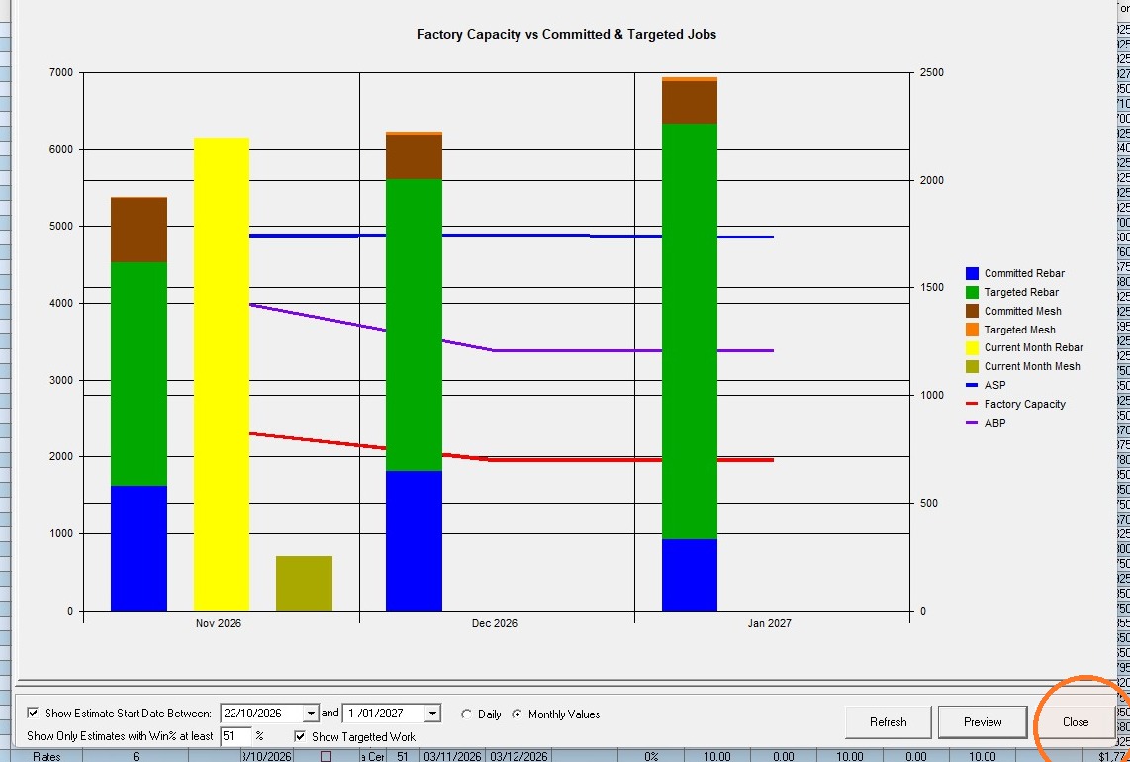Screen dimensions: 1130x762
Task: Click the 0% cell in background grid
Action: [x=651, y=756]
